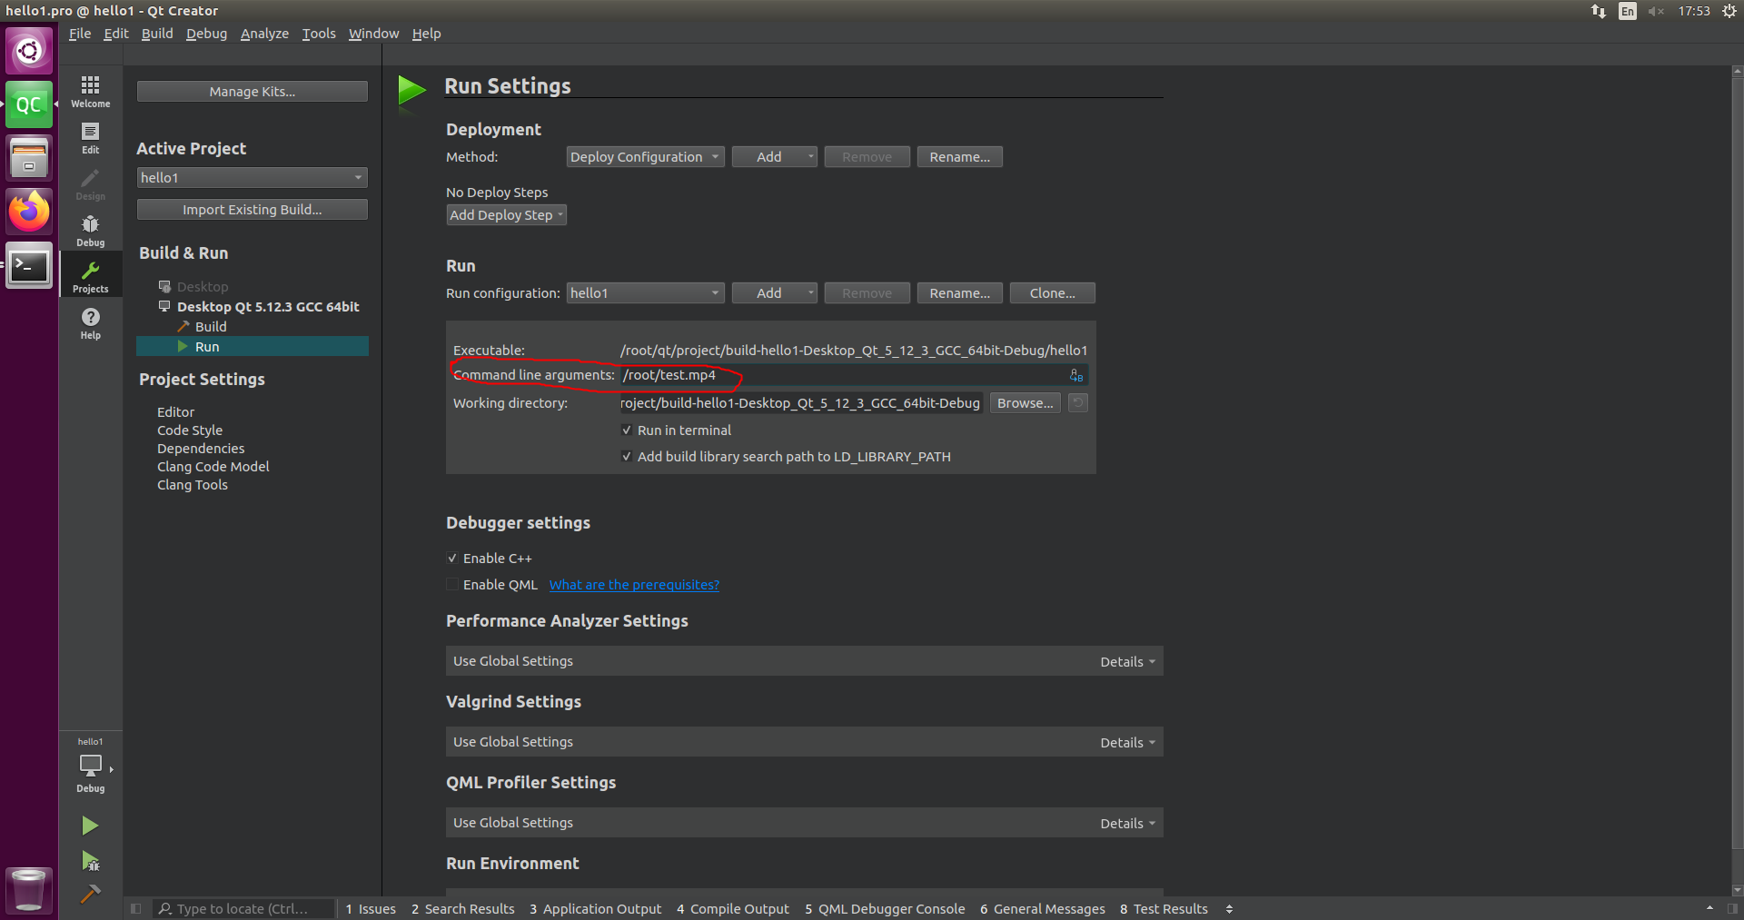
Task: Open Ubuntu dash home icon
Action: 29,50
